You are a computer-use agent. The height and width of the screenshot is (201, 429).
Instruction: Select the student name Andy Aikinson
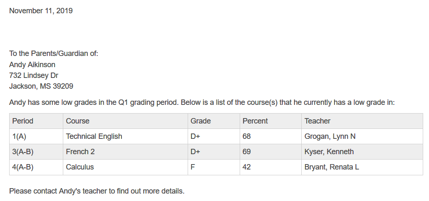point(32,65)
